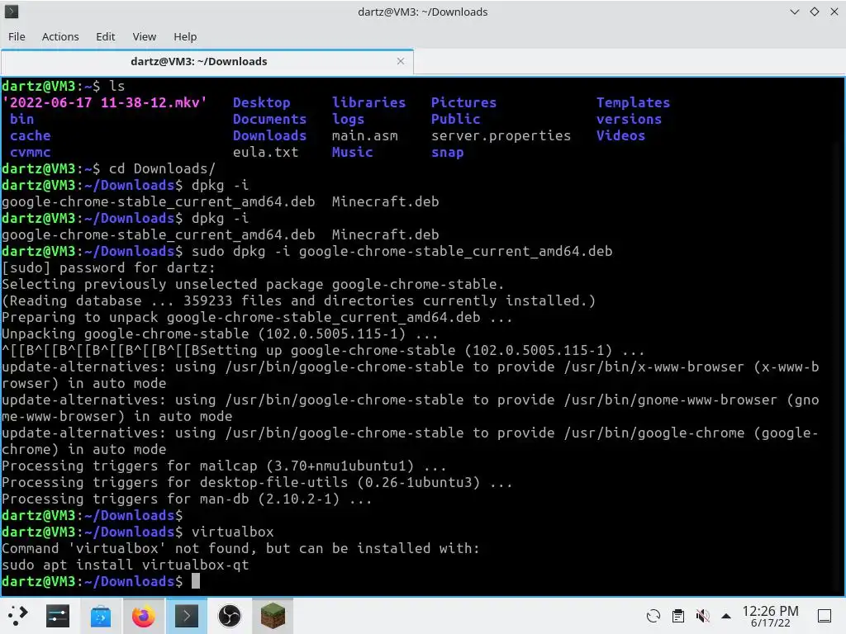Open the File menu
This screenshot has width=846, height=634.
(x=17, y=36)
